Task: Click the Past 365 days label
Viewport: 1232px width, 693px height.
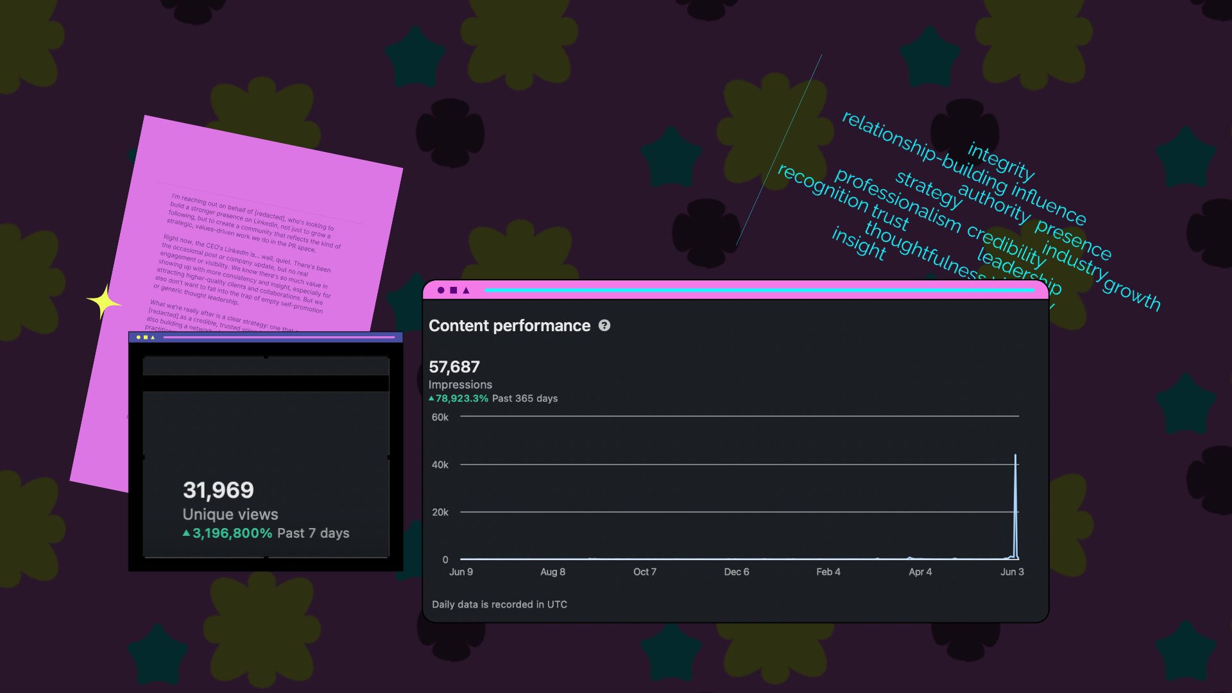Action: point(525,398)
